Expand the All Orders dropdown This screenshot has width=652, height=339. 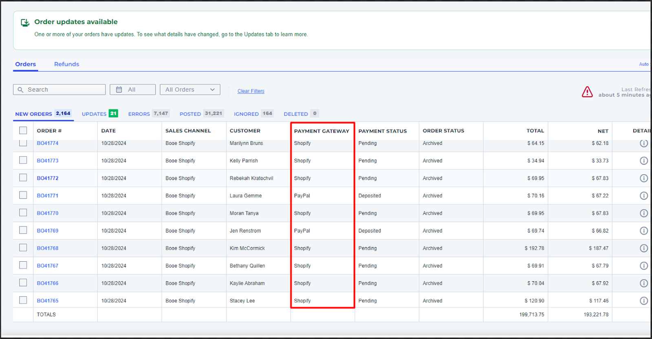(x=190, y=90)
